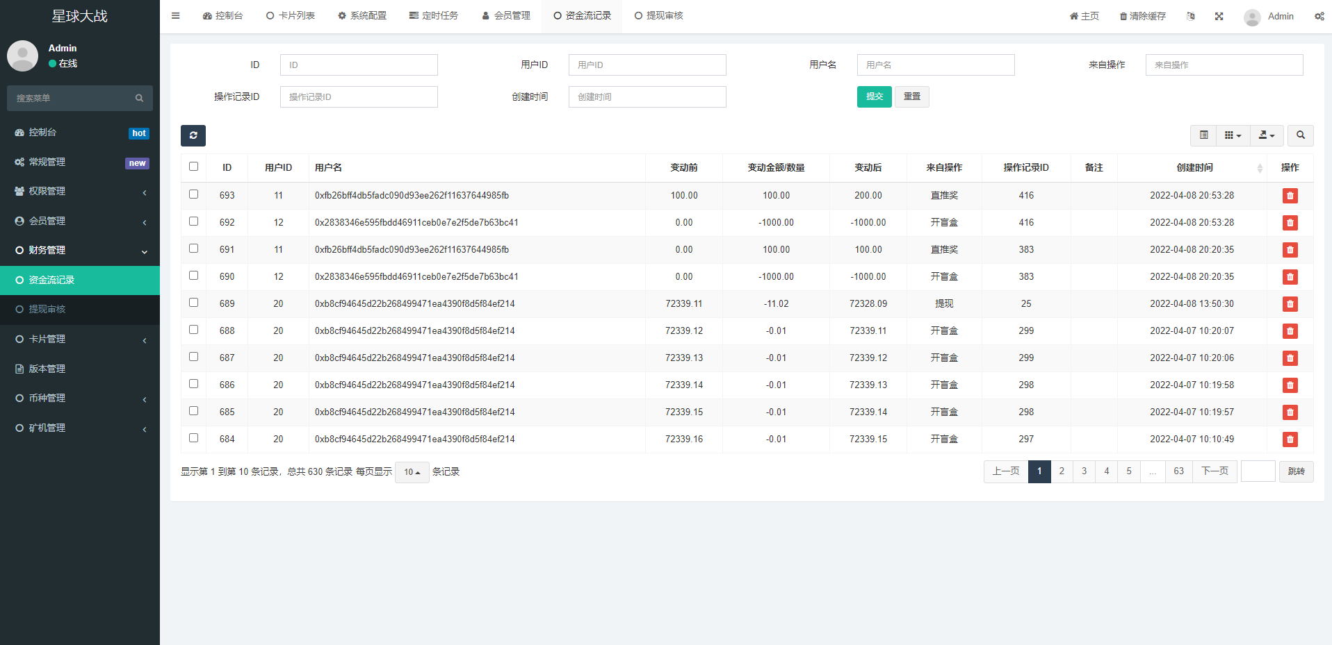The width and height of the screenshot is (1332, 645).
Task: Enter fullscreen mode from the top bar
Action: coord(1219,16)
